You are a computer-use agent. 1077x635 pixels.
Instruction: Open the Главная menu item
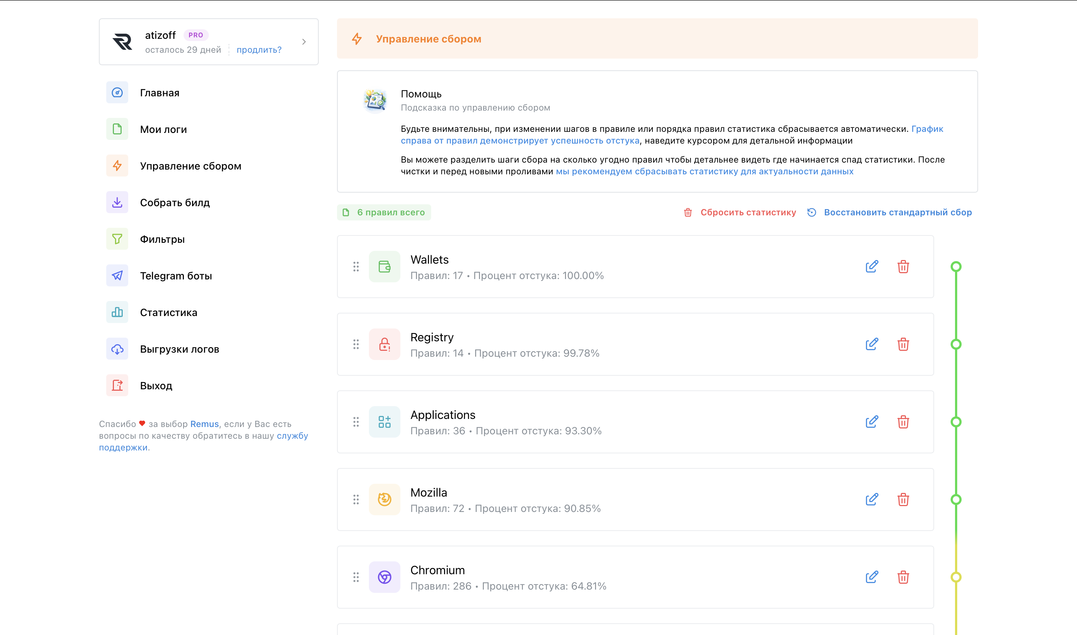tap(159, 93)
